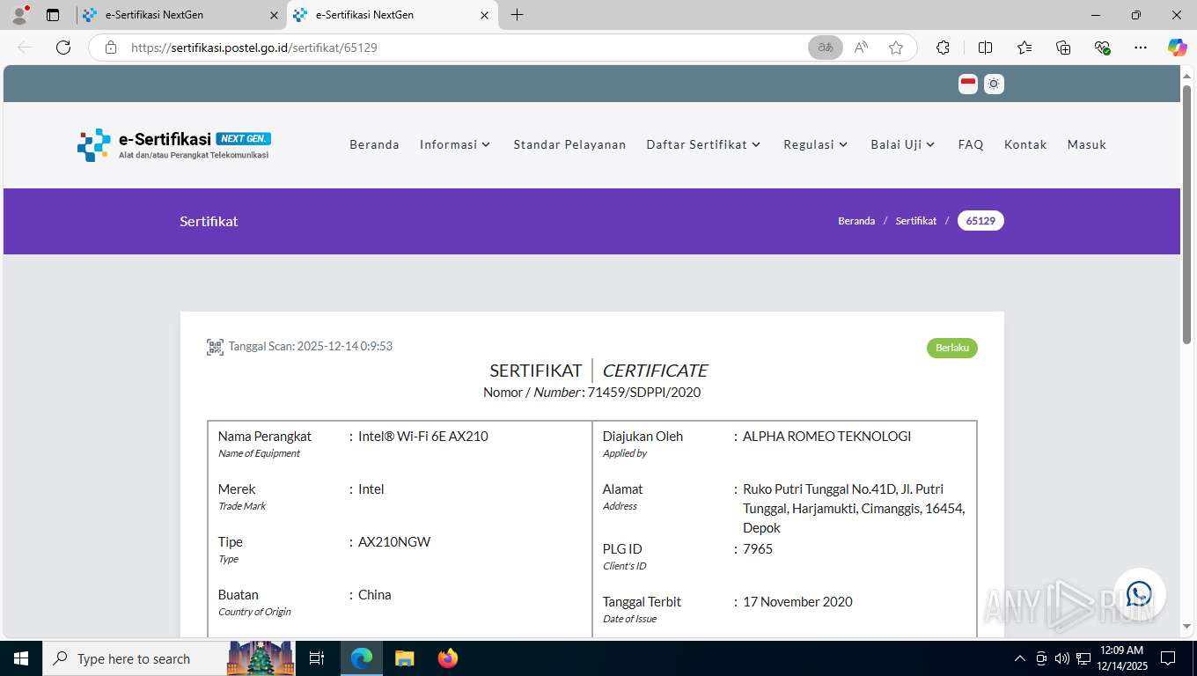Click the green Berlaku status badge
Image resolution: width=1197 pixels, height=676 pixels.
[952, 348]
